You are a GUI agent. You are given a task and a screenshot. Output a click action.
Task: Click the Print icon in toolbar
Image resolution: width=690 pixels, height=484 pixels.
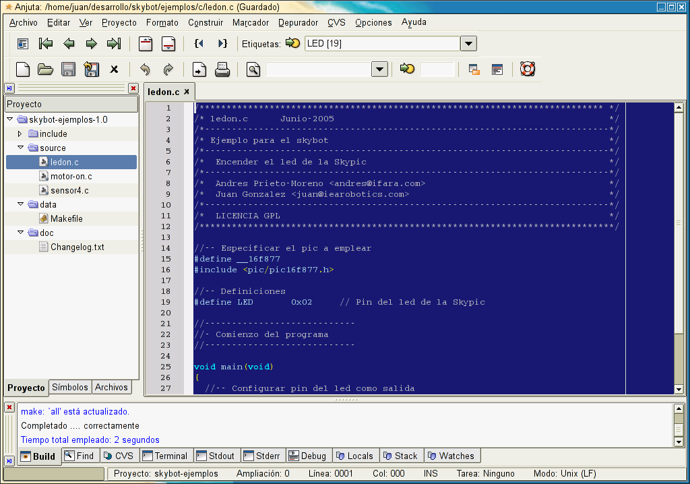point(222,69)
